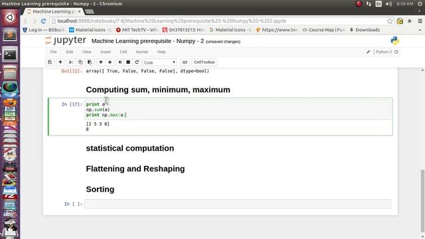The image size is (425, 239).
Task: Click inside the empty code cell
Action: click(238, 204)
